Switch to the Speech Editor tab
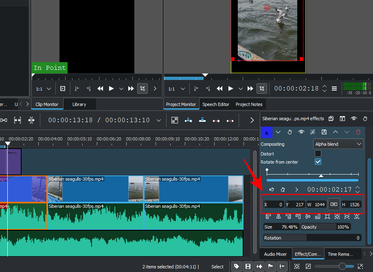The height and width of the screenshot is (272, 373). pyautogui.click(x=216, y=104)
